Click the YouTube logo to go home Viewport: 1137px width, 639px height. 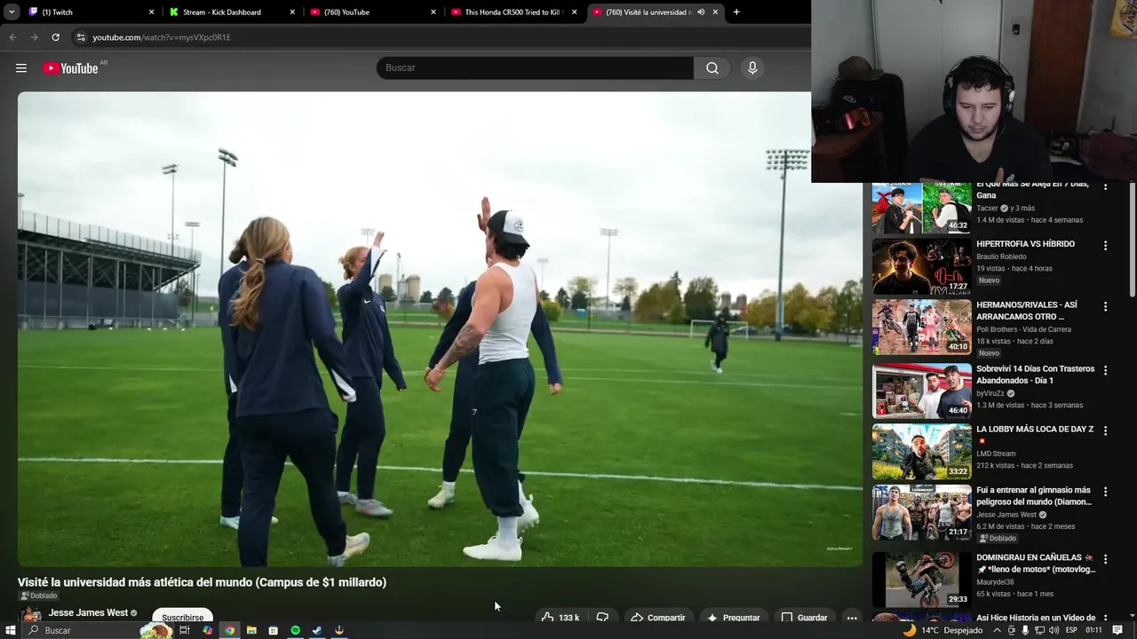pos(70,68)
